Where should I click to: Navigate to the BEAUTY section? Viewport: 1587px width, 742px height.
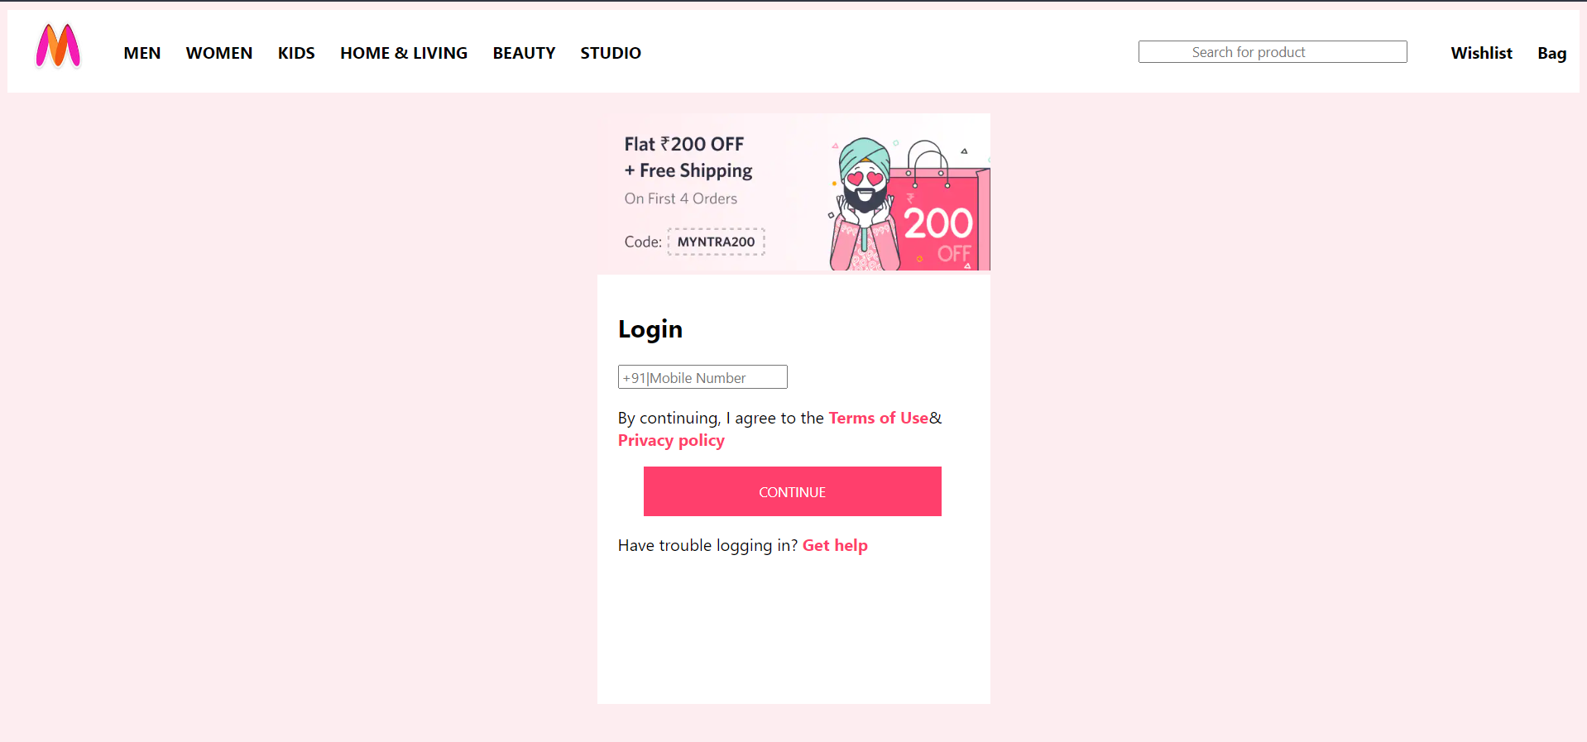pos(523,52)
